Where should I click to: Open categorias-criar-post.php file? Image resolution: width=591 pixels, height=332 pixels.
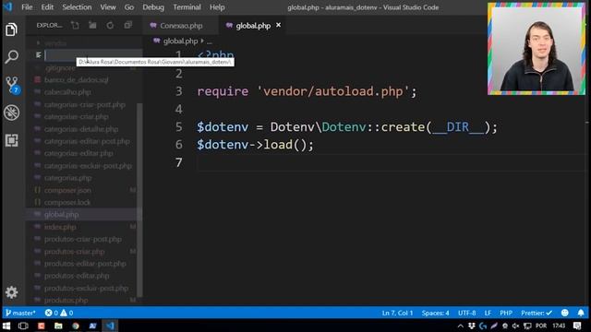point(84,104)
